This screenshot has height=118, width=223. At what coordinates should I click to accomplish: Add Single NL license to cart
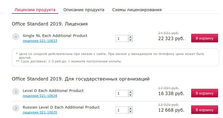(x=205, y=38)
